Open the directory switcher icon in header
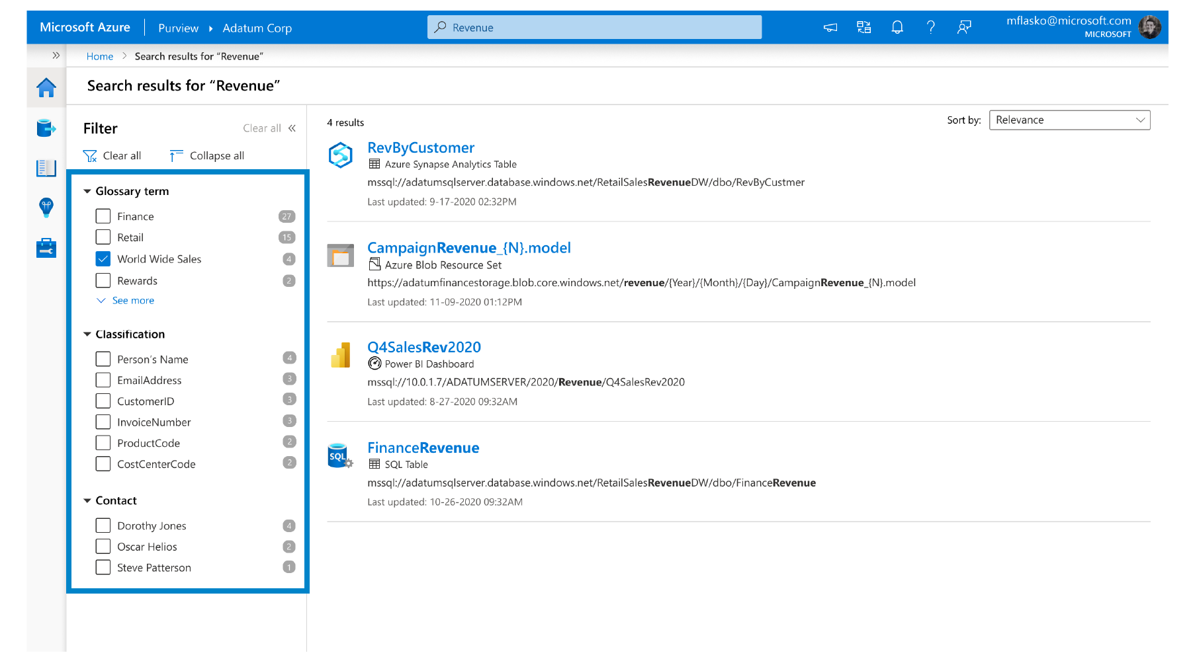This screenshot has height=661, width=1191. click(x=863, y=27)
